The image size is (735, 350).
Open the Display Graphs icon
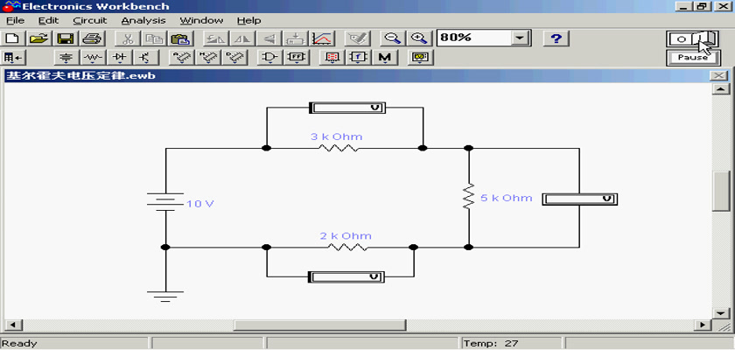point(322,38)
